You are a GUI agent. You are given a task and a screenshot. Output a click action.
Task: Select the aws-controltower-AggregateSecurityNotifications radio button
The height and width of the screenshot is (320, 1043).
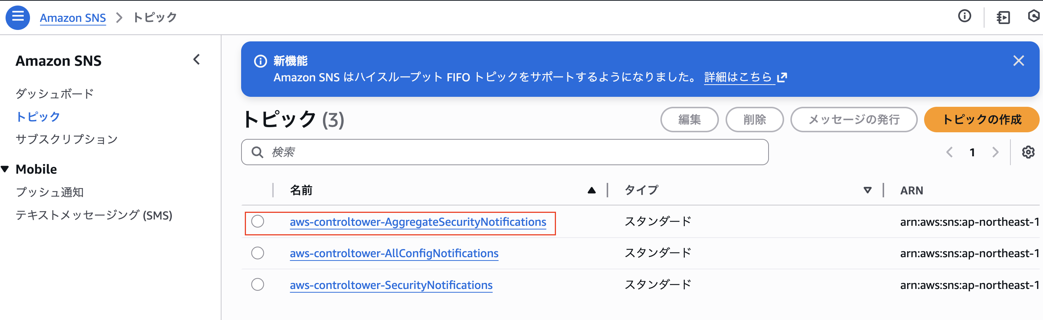click(x=257, y=221)
